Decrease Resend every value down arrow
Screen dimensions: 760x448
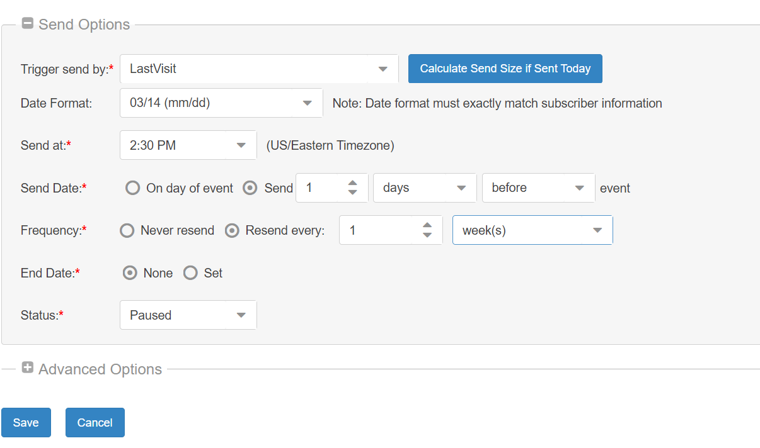tap(427, 235)
